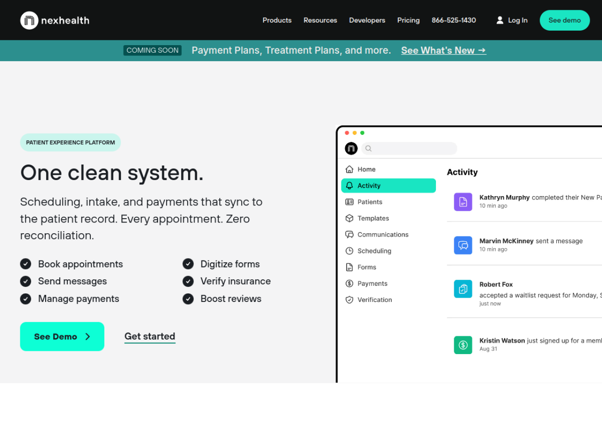602x426 pixels.
Task: Click check icon beside Send messages
Action: click(25, 281)
